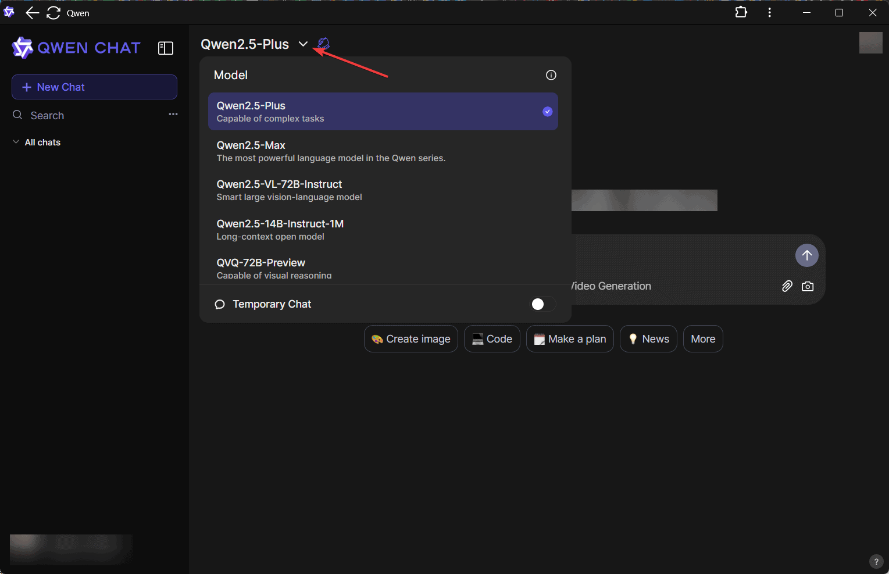Open the user profile at bottom left

71,550
